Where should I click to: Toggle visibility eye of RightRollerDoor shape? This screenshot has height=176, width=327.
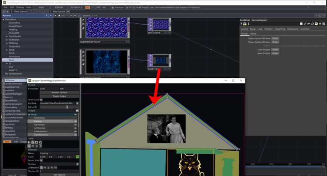pos(75,135)
